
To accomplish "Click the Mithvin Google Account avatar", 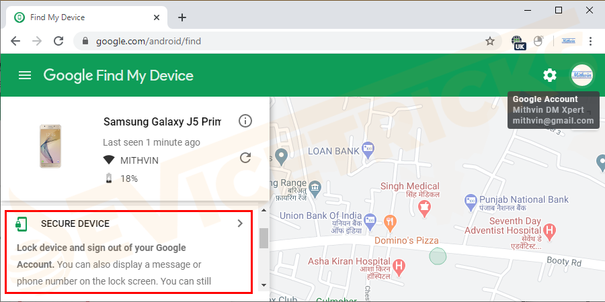I will coord(582,75).
